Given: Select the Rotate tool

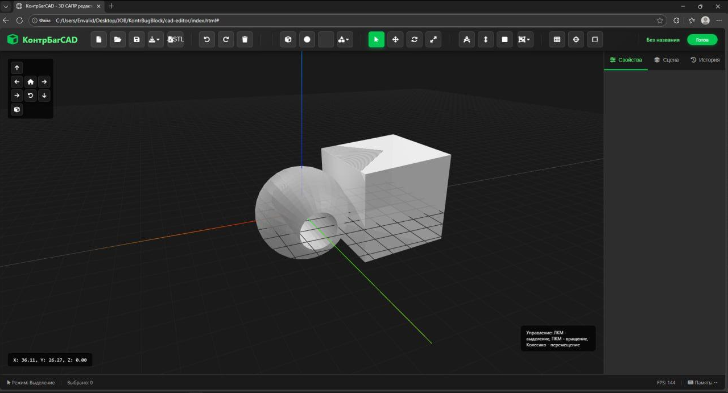Looking at the screenshot, I should 414,39.
